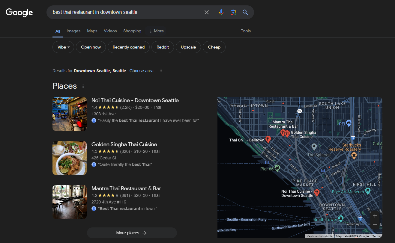The width and height of the screenshot is (395, 243).
Task: Click Keyboard shortcuts on the map
Action: tap(319, 236)
